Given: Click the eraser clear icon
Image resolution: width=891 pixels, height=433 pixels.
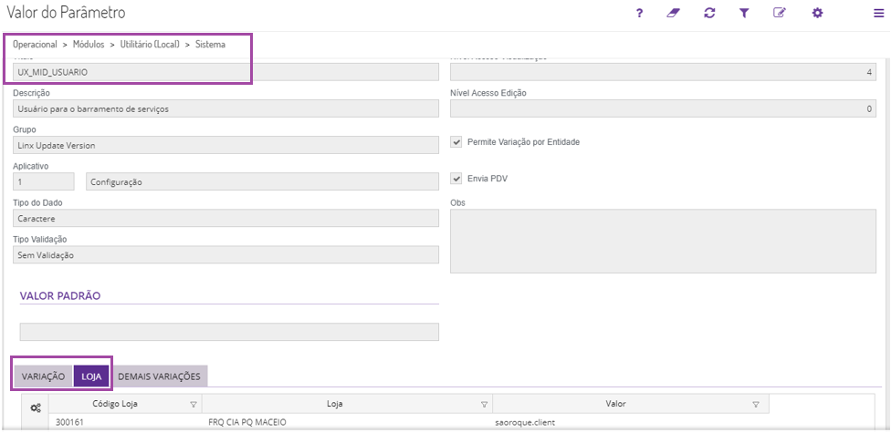Looking at the screenshot, I should click(674, 13).
